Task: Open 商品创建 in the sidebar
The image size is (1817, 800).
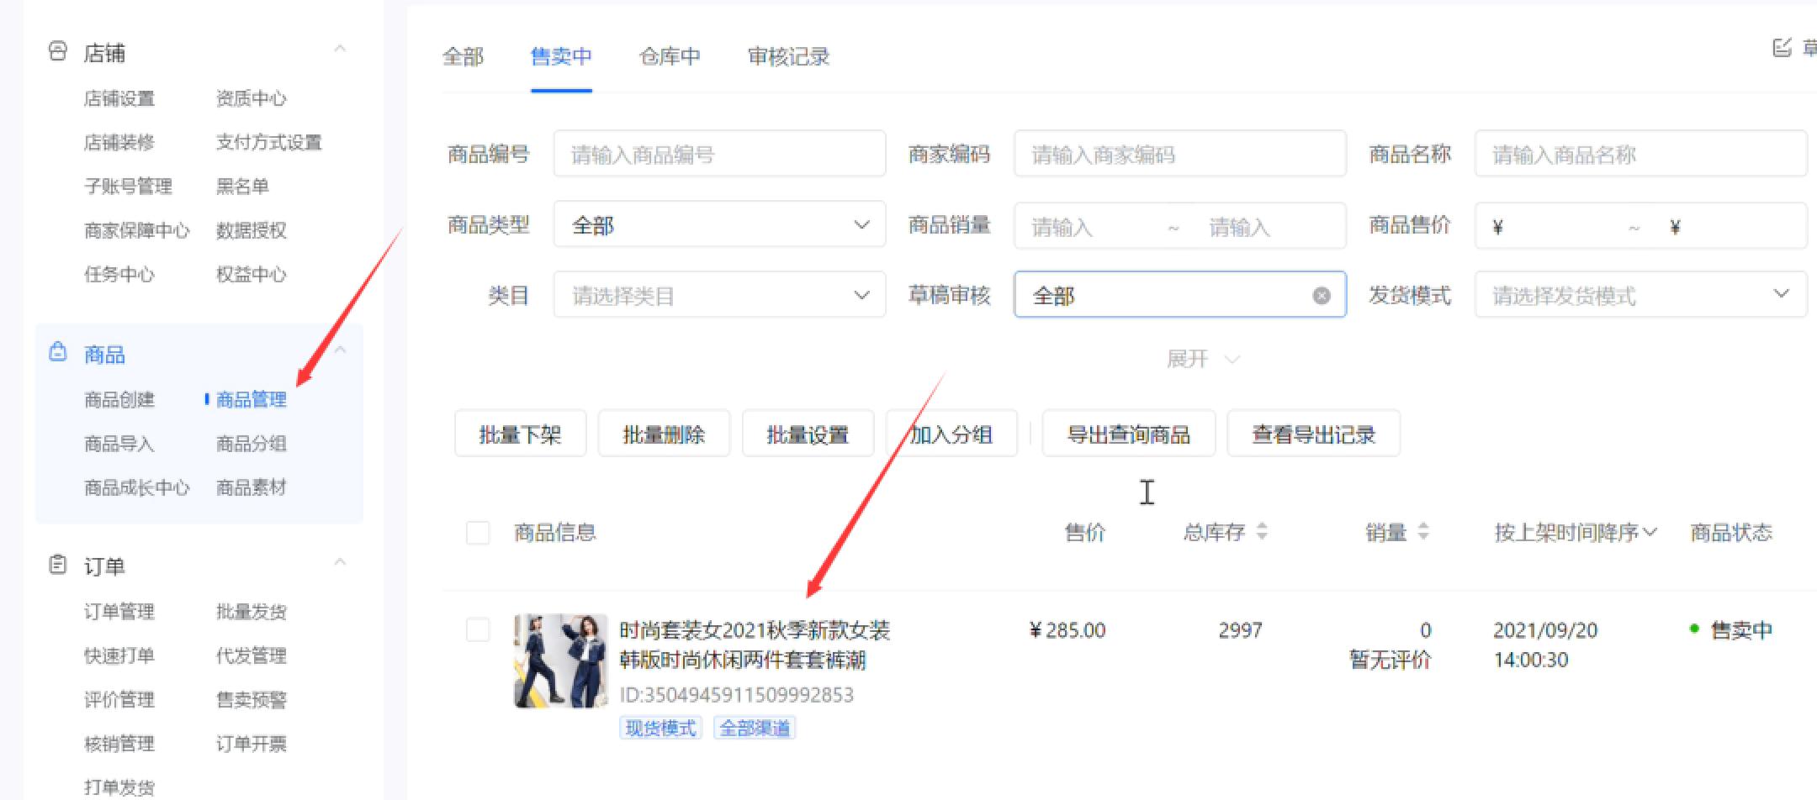Action: coord(119,399)
